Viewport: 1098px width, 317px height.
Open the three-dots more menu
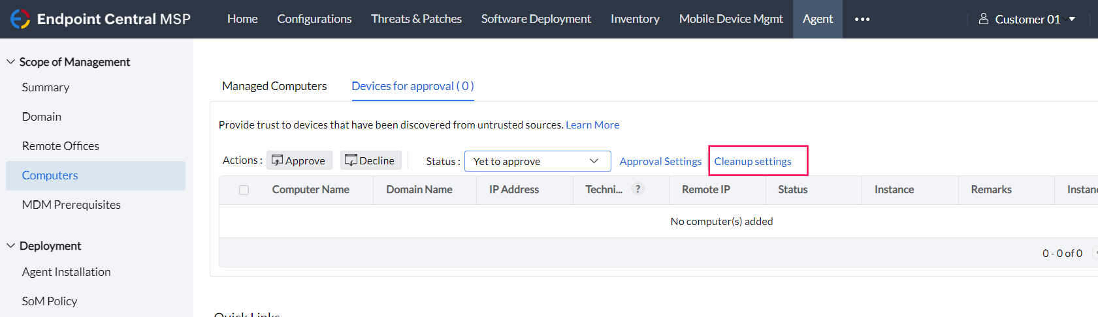click(862, 20)
